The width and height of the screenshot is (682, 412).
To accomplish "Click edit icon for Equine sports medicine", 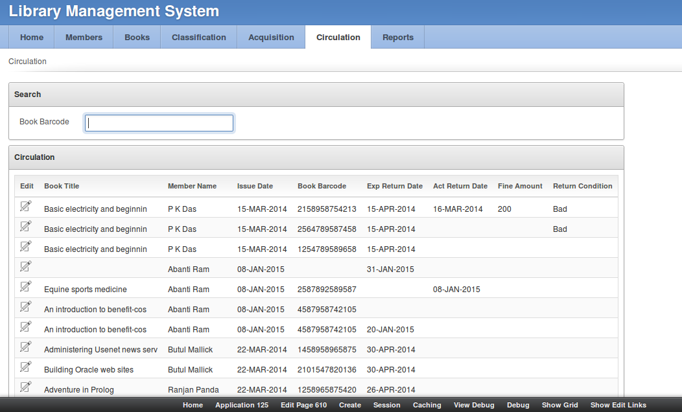I will point(25,287).
